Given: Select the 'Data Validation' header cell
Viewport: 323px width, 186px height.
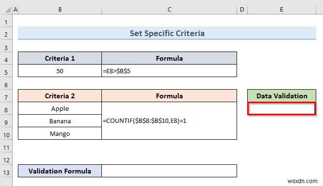Looking at the screenshot, I should [x=281, y=96].
